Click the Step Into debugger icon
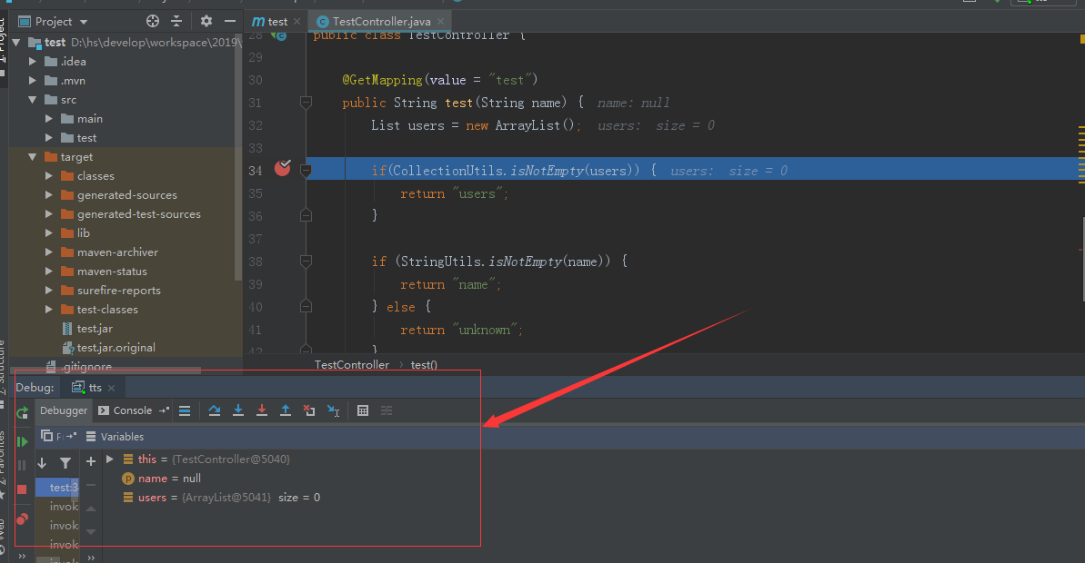This screenshot has height=563, width=1085. click(x=238, y=410)
